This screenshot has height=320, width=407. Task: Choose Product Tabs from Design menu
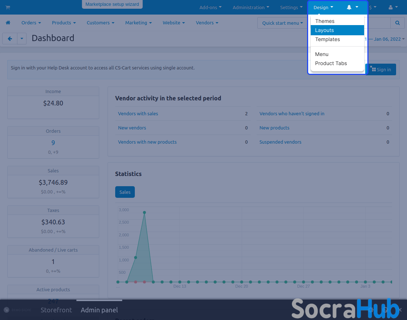[331, 63]
